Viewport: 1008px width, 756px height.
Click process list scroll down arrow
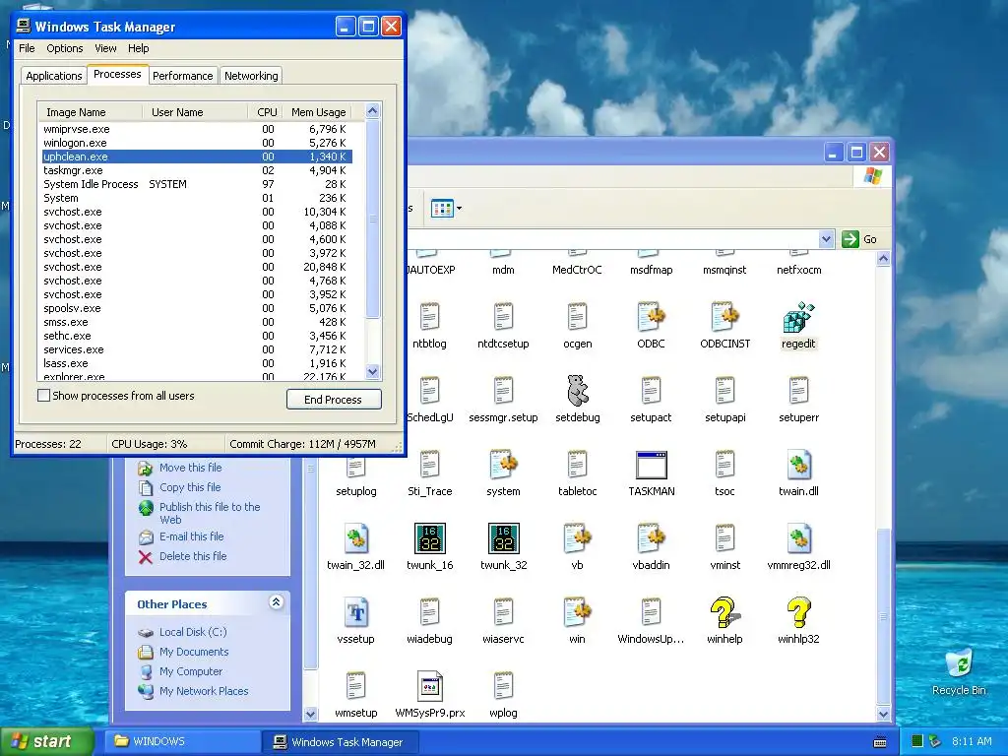(x=372, y=371)
